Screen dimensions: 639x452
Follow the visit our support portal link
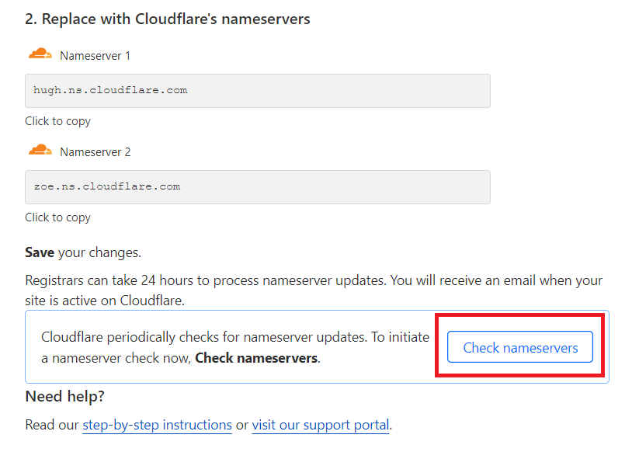[320, 425]
